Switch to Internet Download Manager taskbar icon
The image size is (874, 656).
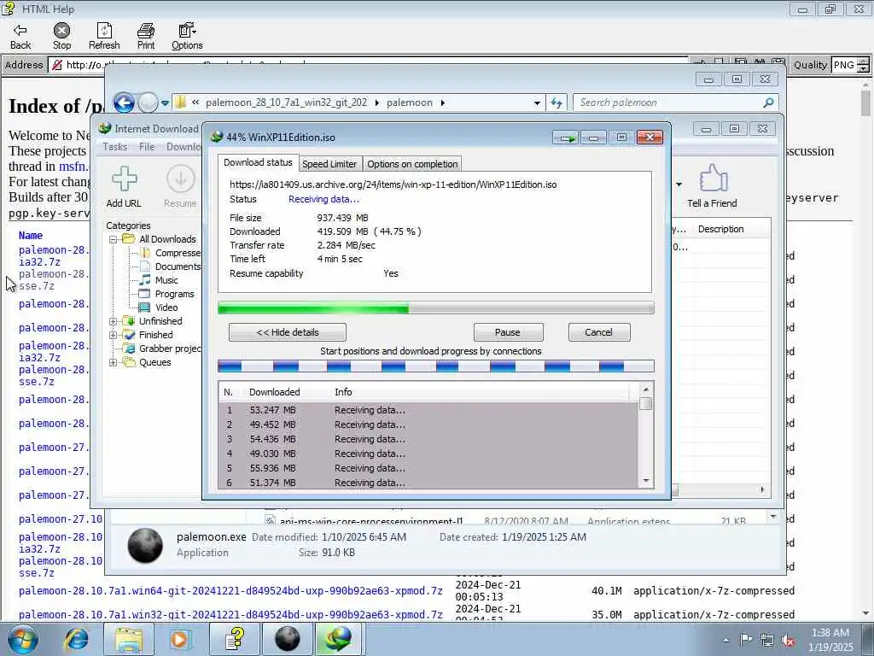340,639
